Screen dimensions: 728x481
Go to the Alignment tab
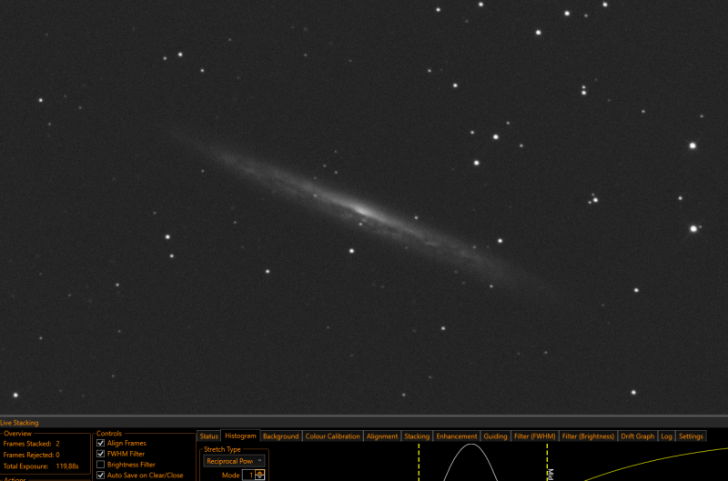tap(382, 436)
